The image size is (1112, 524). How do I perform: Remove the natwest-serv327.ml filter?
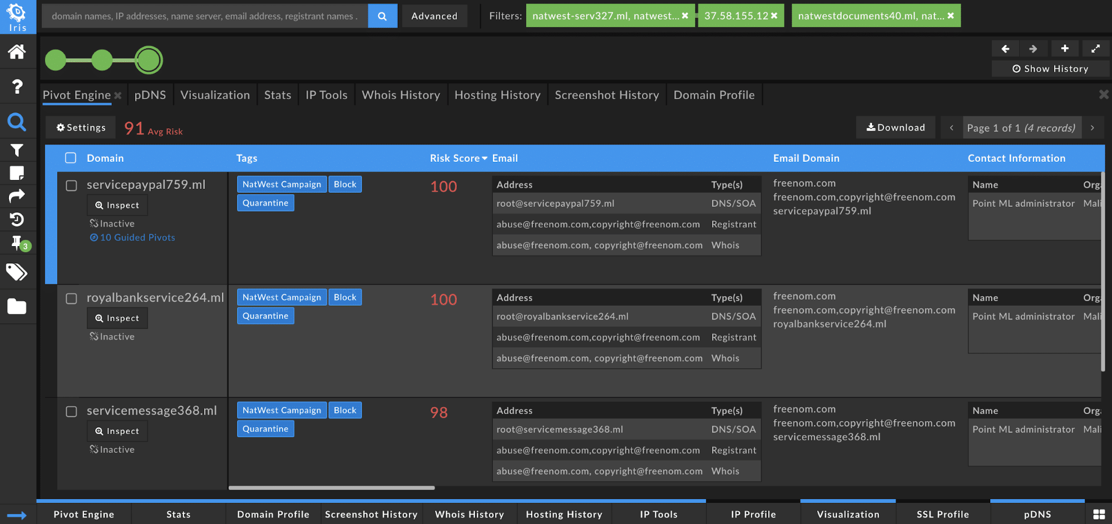coord(685,16)
